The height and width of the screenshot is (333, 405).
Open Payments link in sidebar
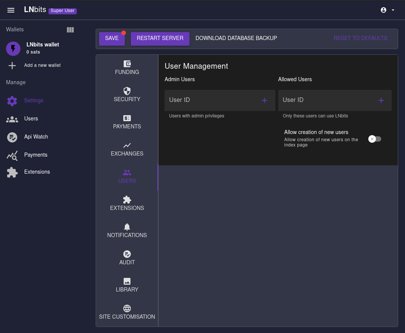point(36,155)
